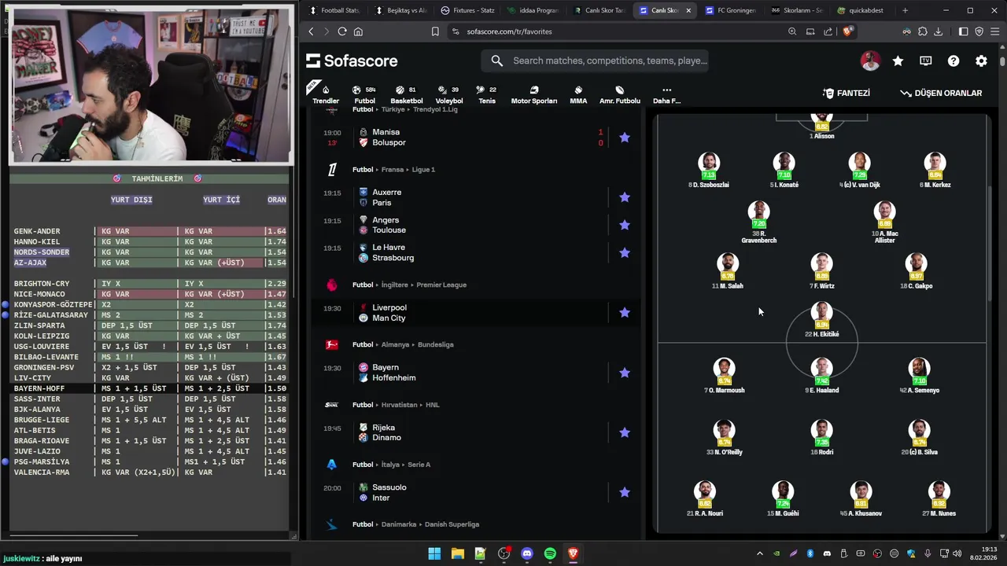Screen dimensions: 1007x566
Task: Reload the page in browser
Action: (x=342, y=31)
